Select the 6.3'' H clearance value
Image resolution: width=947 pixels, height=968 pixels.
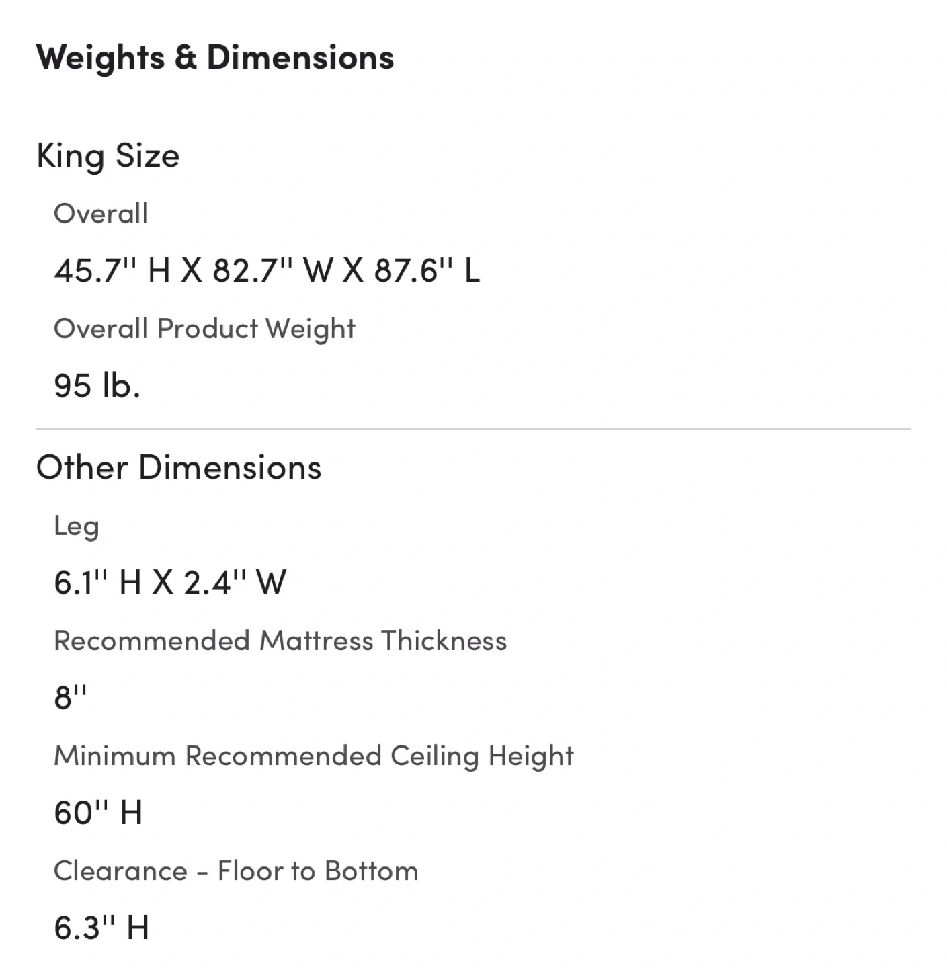[x=101, y=928]
